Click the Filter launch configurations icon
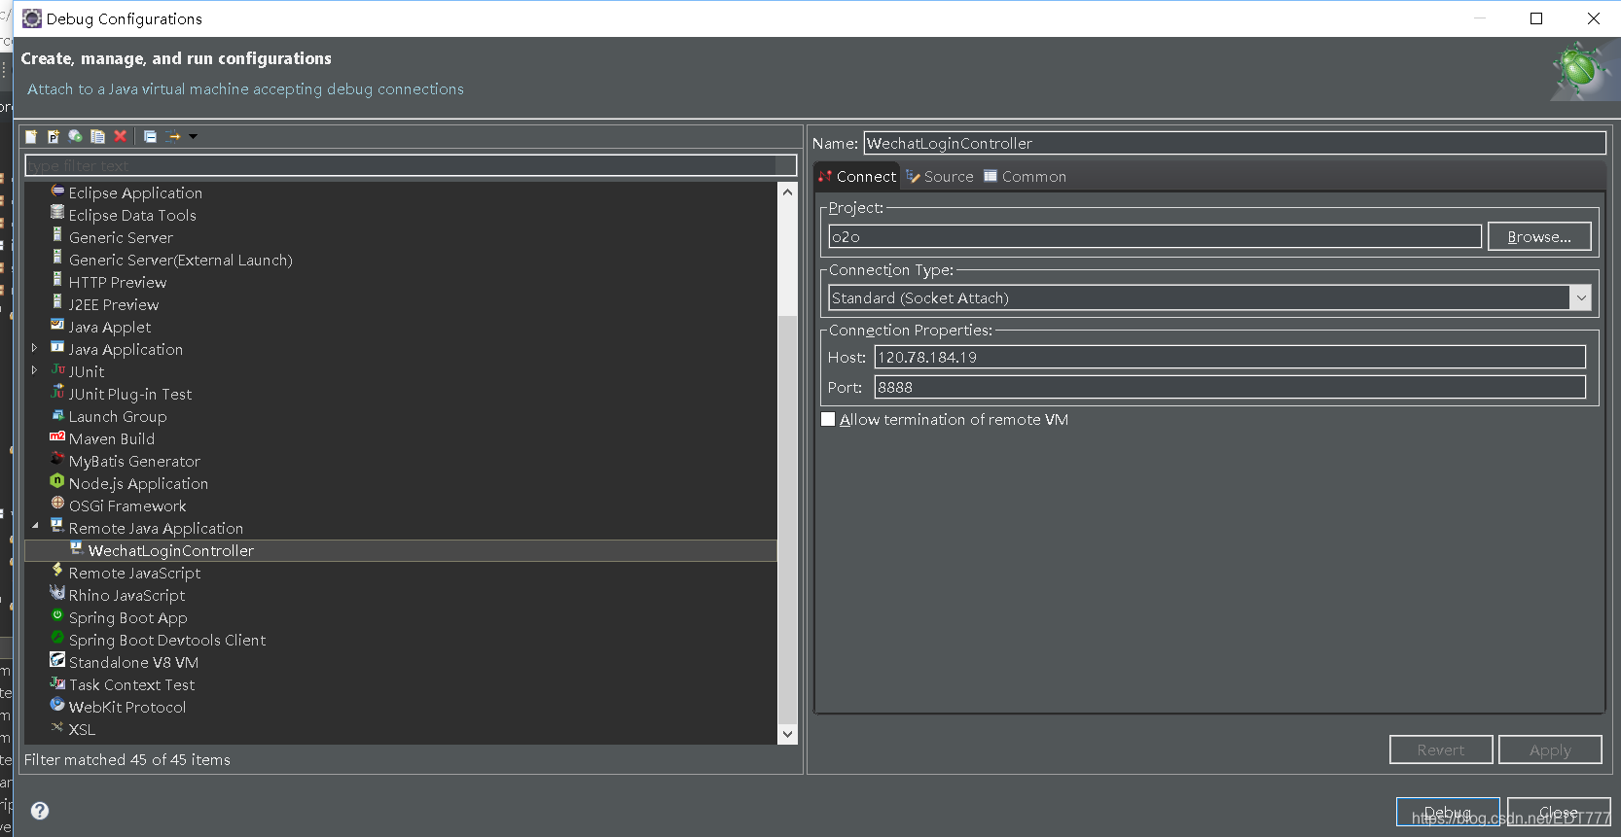The image size is (1621, 837). coord(173,136)
